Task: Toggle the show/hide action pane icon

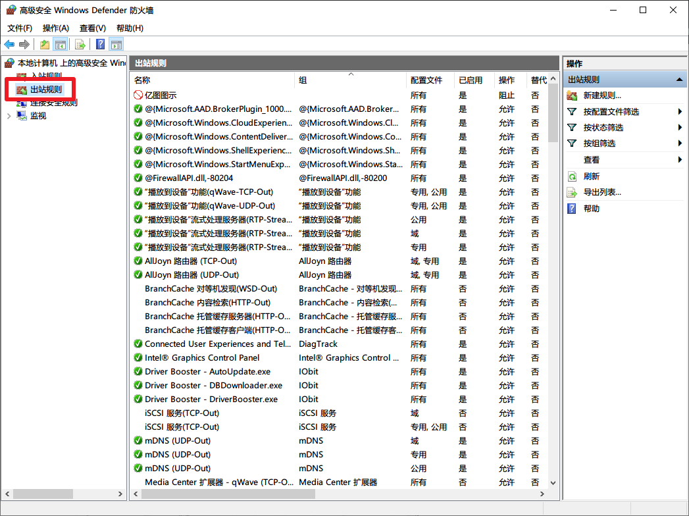Action: (x=116, y=44)
